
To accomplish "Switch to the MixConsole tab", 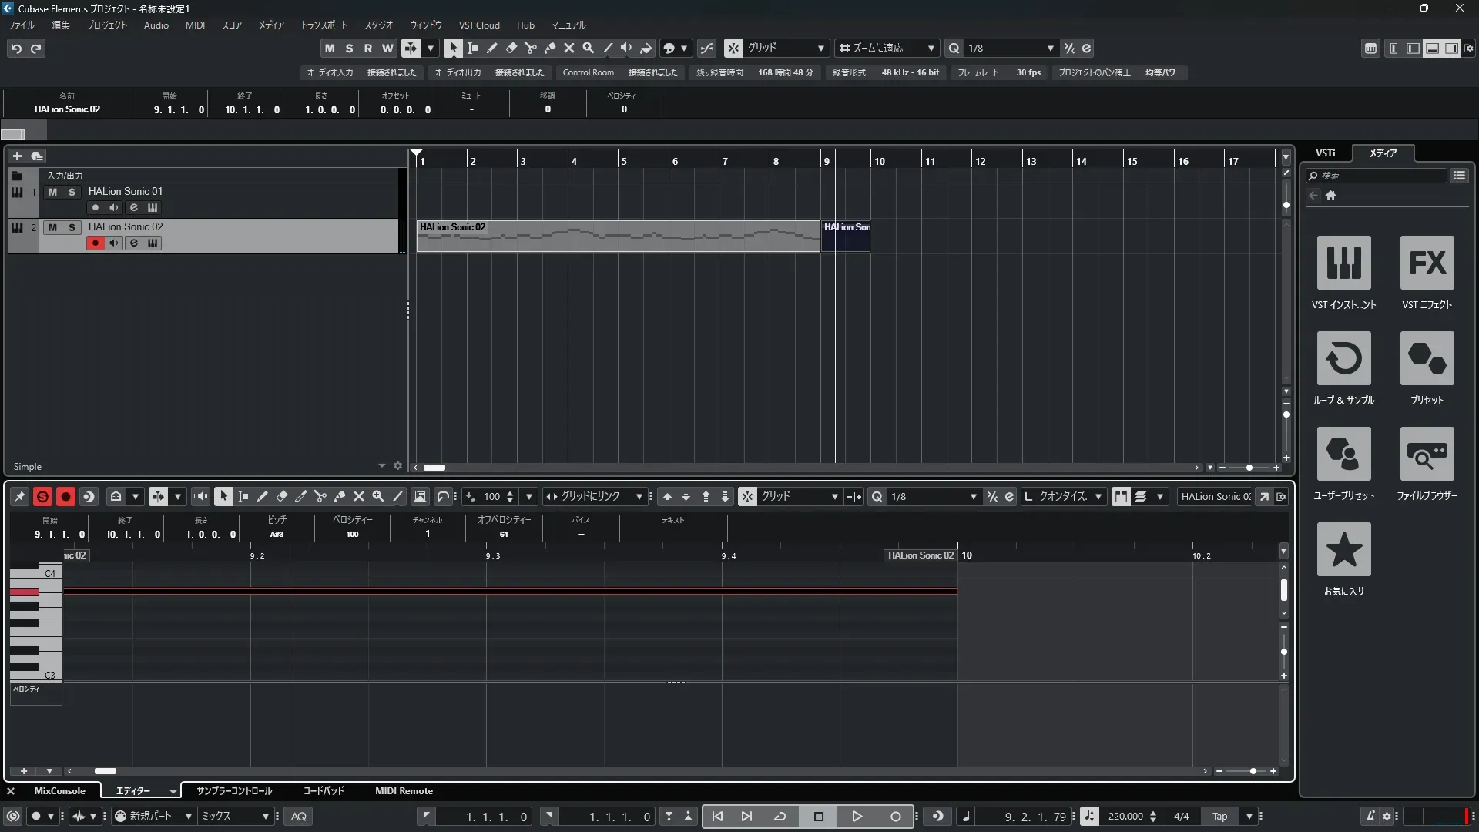I will click(x=59, y=791).
